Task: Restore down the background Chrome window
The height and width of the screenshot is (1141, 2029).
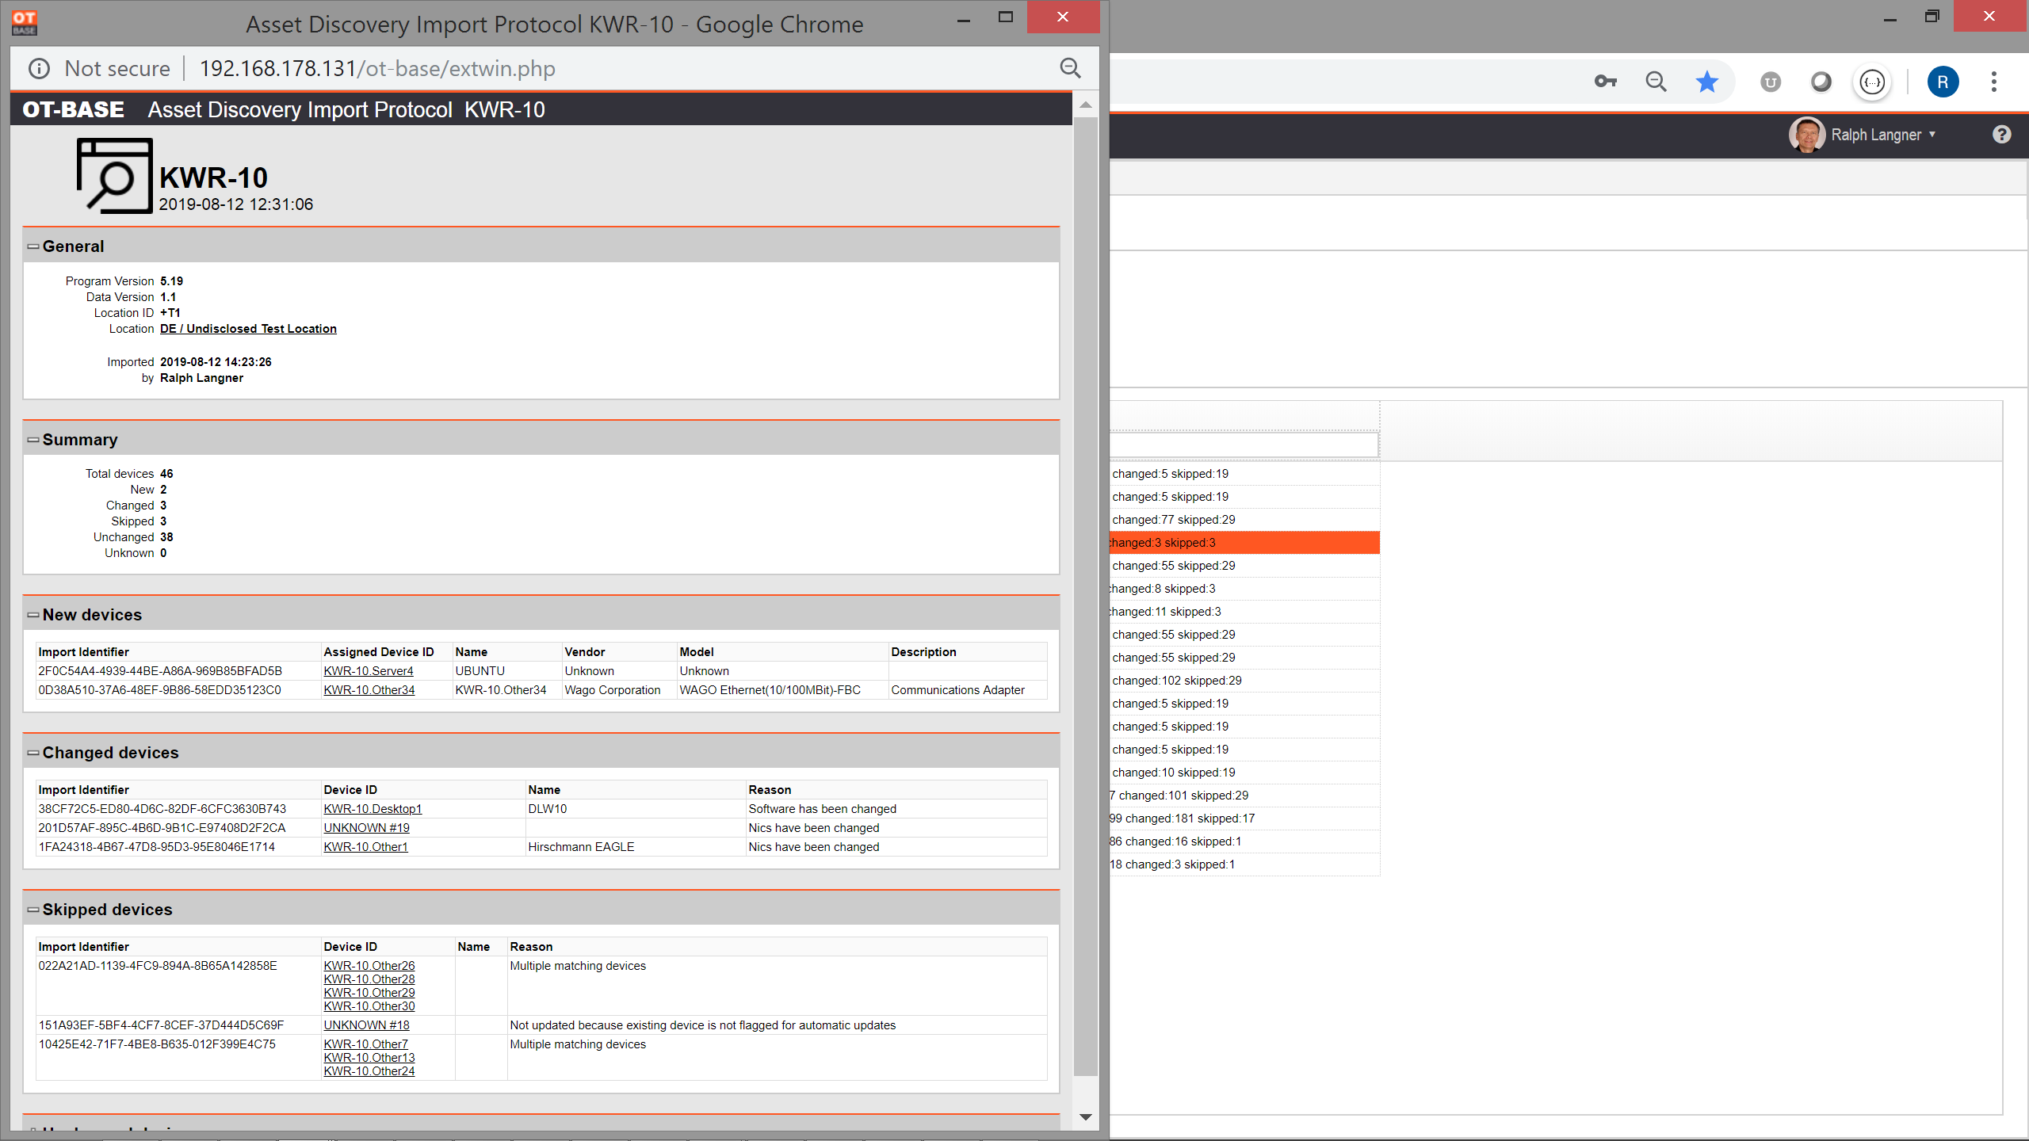Action: click(x=1932, y=17)
